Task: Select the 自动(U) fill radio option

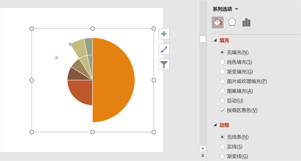Action: click(222, 101)
